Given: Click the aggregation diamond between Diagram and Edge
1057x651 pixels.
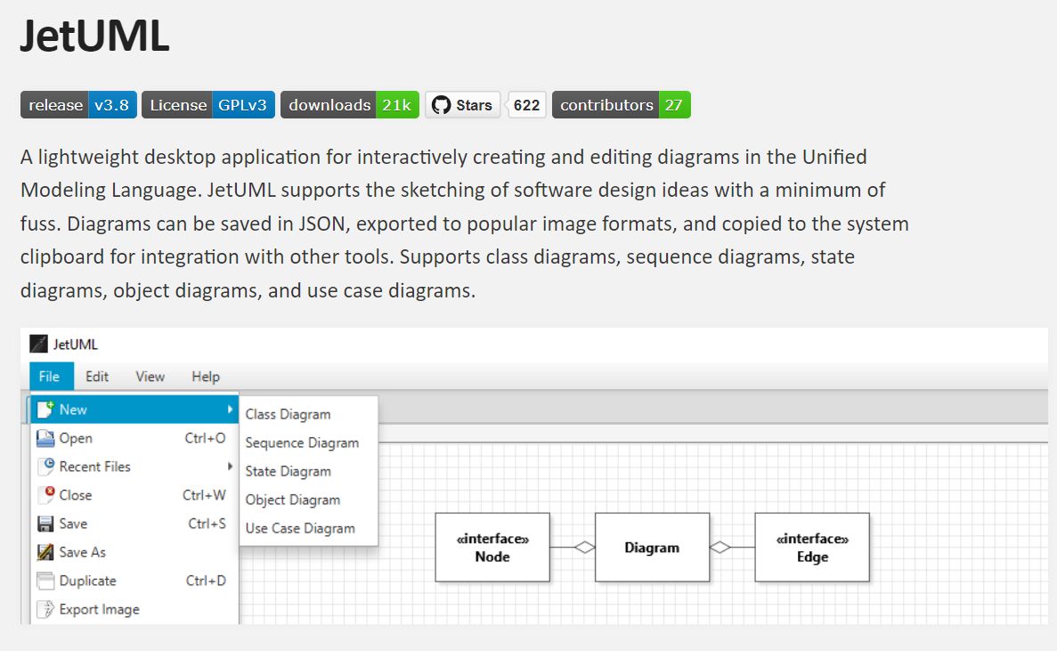Looking at the screenshot, I should tap(720, 547).
